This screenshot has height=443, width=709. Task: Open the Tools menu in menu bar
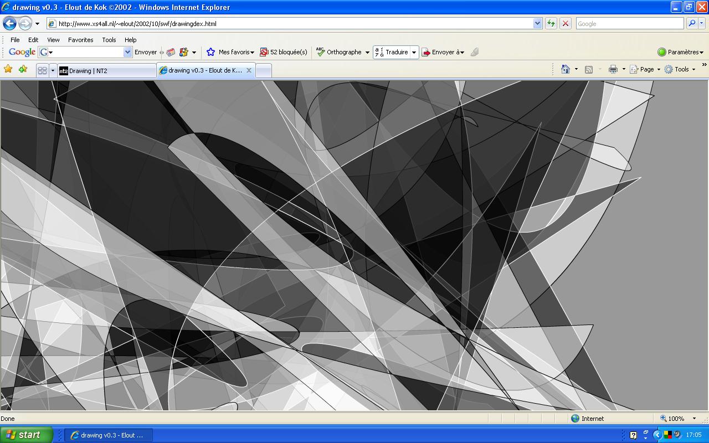click(x=109, y=40)
